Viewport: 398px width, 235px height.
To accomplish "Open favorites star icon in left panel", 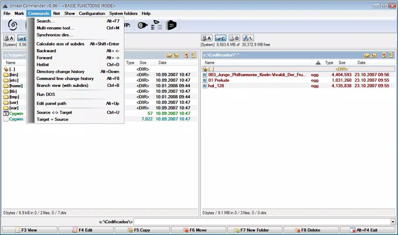I will 186,55.
